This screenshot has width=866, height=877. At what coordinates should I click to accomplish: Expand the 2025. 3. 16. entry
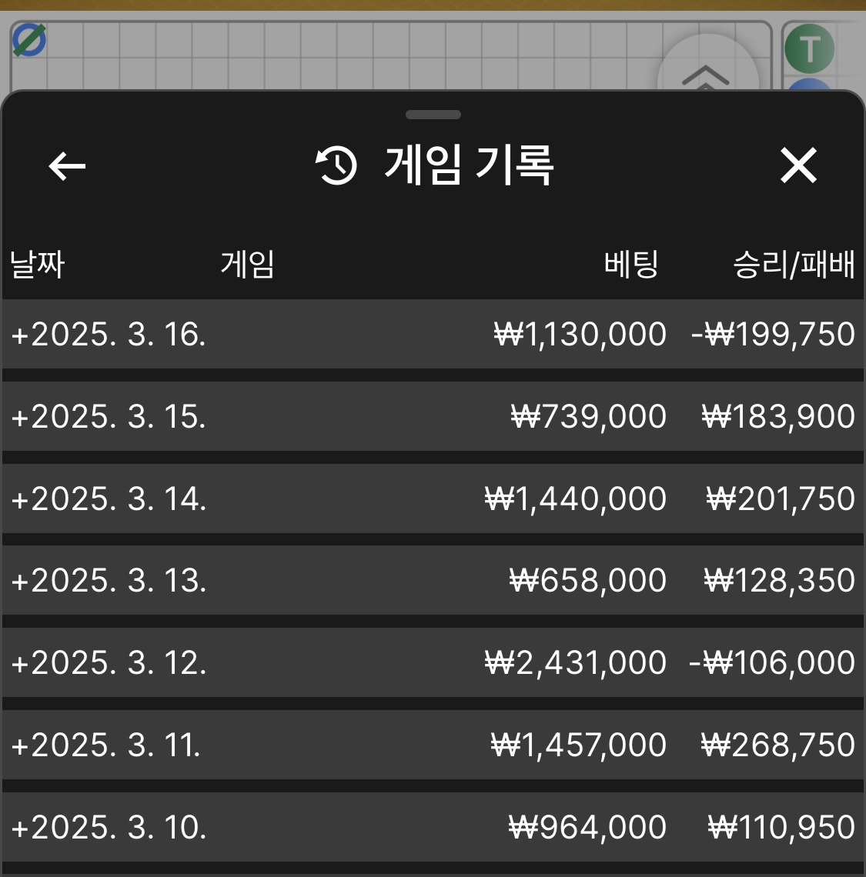point(109,335)
